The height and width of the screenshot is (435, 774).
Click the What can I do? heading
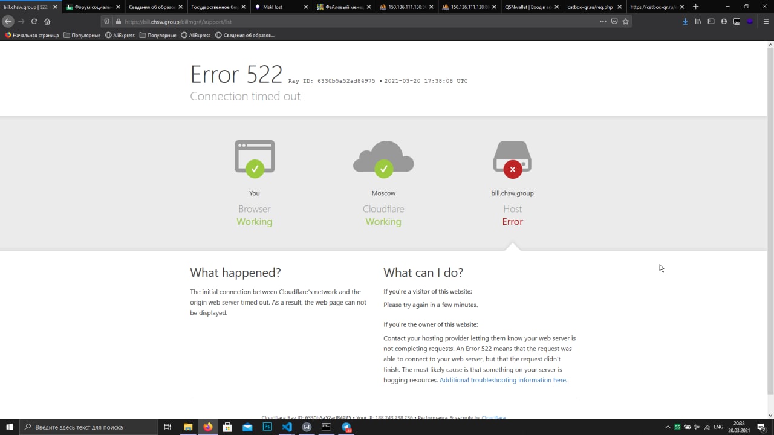pos(423,272)
